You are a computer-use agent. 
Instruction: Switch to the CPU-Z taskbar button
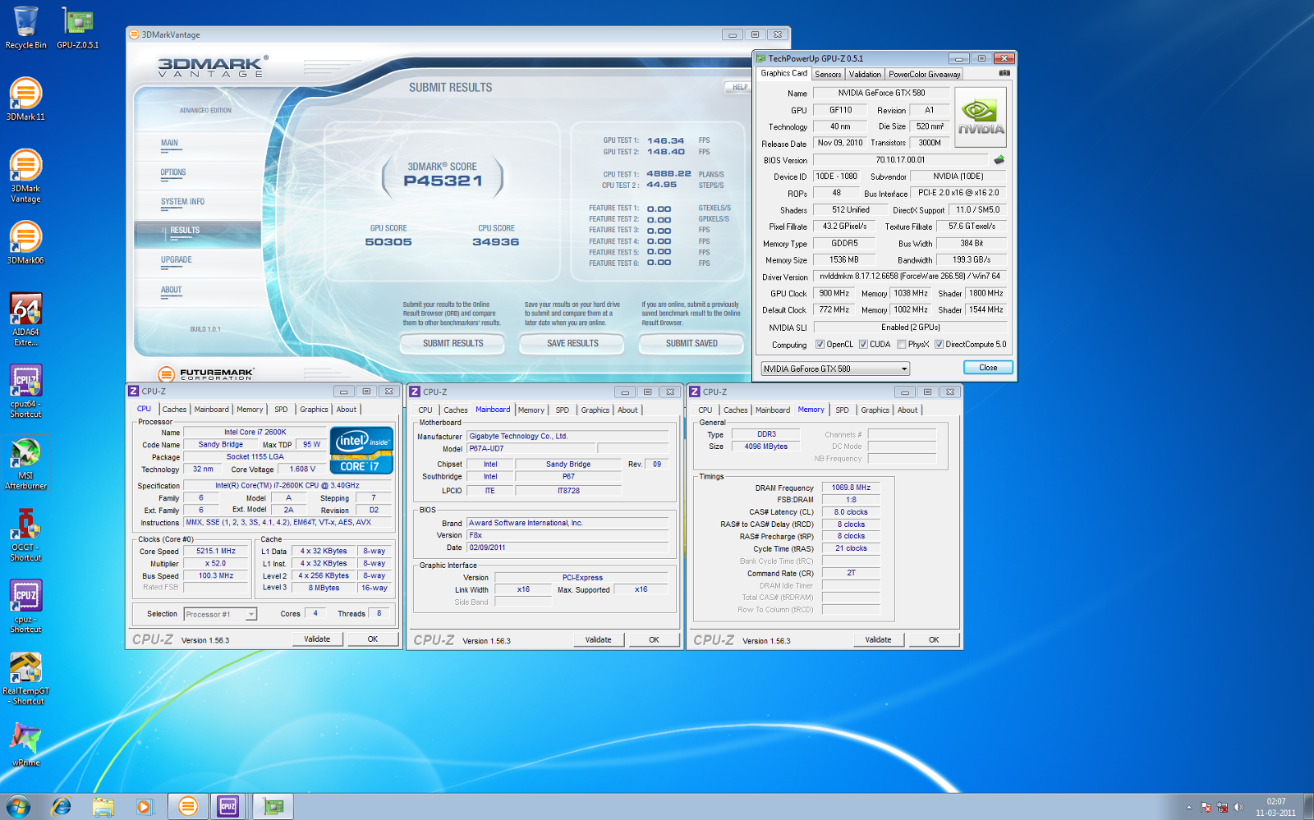[228, 807]
